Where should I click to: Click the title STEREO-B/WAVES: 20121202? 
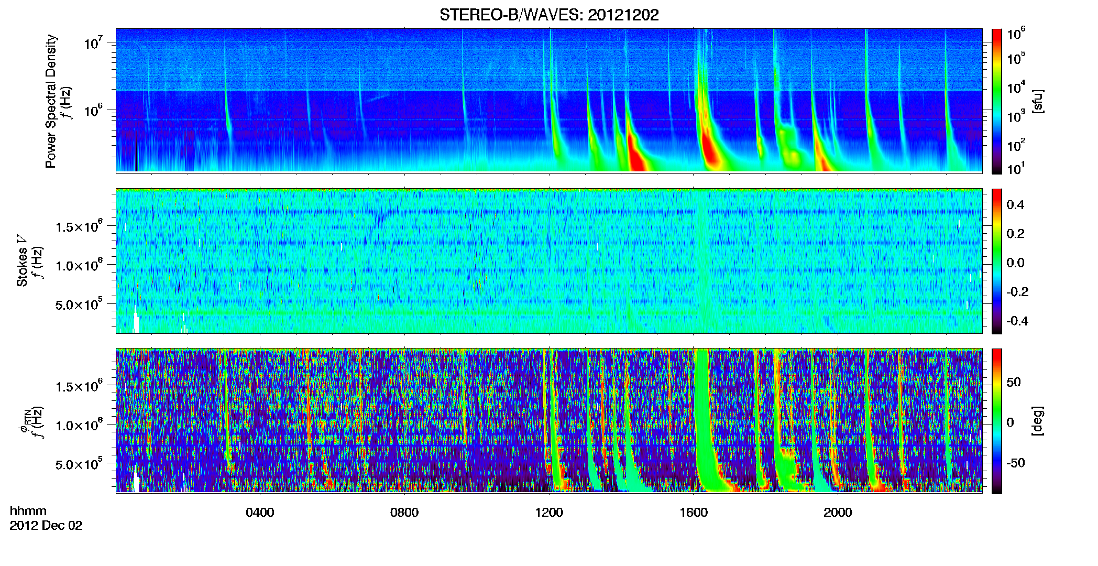click(549, 15)
